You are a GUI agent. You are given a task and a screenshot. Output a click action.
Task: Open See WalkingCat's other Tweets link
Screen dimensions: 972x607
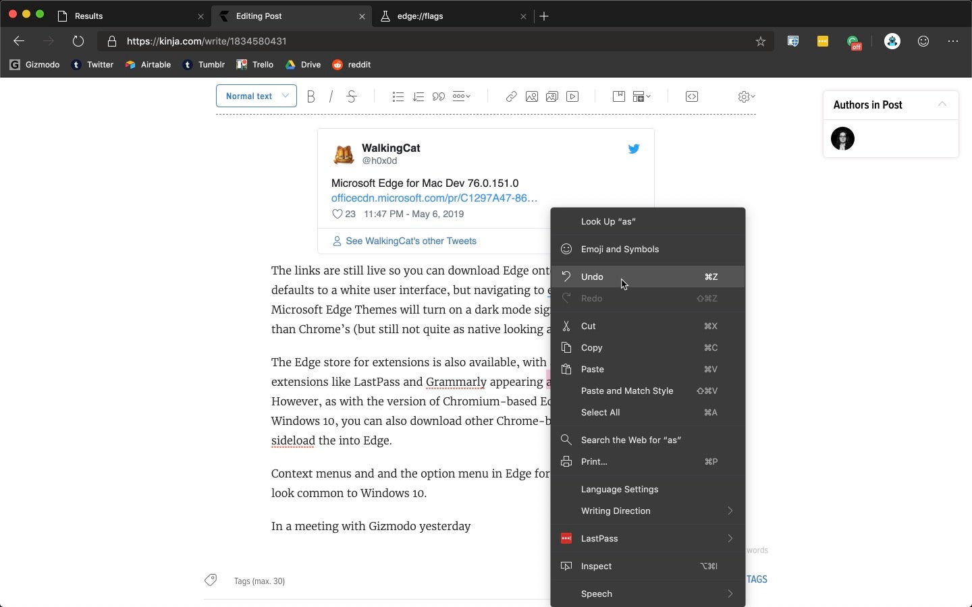412,241
